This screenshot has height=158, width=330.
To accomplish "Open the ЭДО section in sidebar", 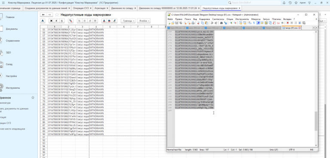I will (x=9, y=53).
